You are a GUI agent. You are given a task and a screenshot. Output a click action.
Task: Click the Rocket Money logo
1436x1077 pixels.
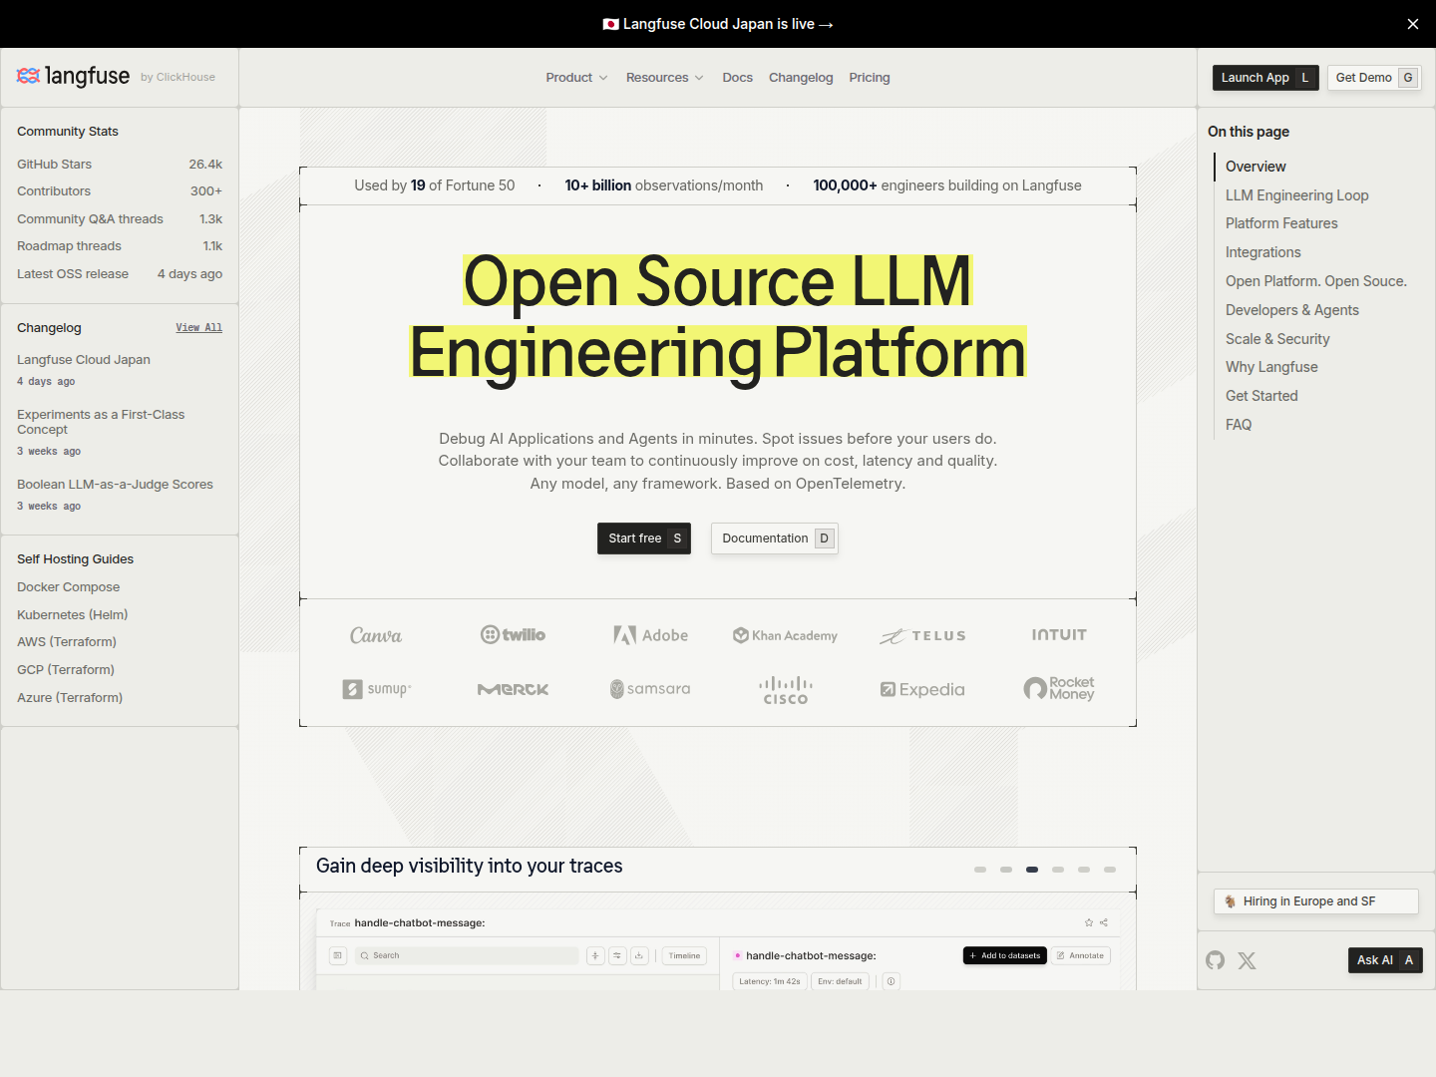(1059, 689)
